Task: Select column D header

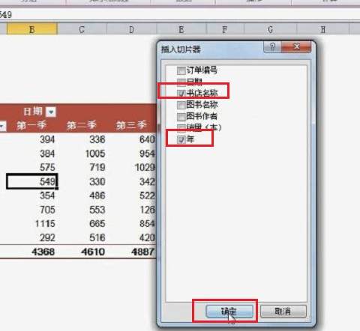Action: [x=131, y=29]
